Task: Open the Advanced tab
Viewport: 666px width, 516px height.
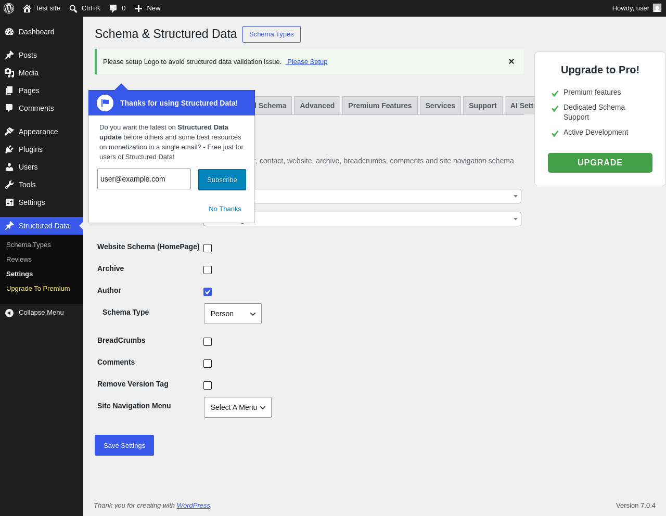Action: point(317,106)
